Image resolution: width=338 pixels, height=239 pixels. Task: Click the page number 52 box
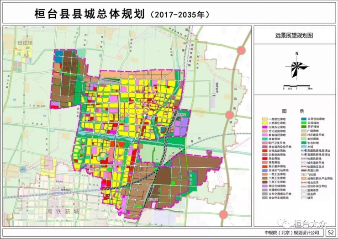[x=331, y=233]
